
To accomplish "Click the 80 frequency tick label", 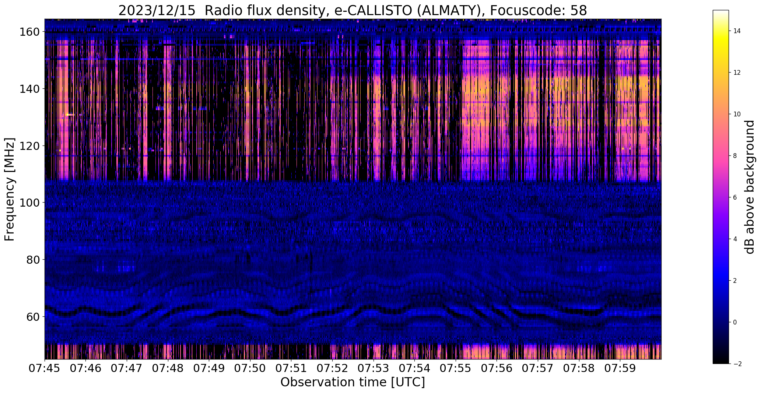I will point(32,260).
